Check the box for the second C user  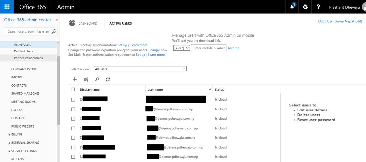pos(73,128)
